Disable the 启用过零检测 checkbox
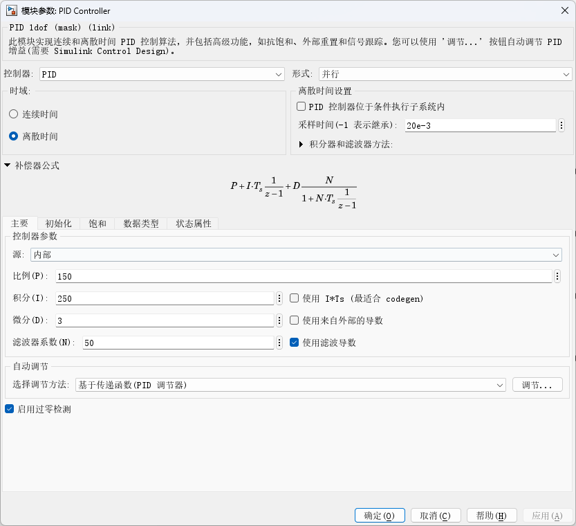 (x=9, y=409)
